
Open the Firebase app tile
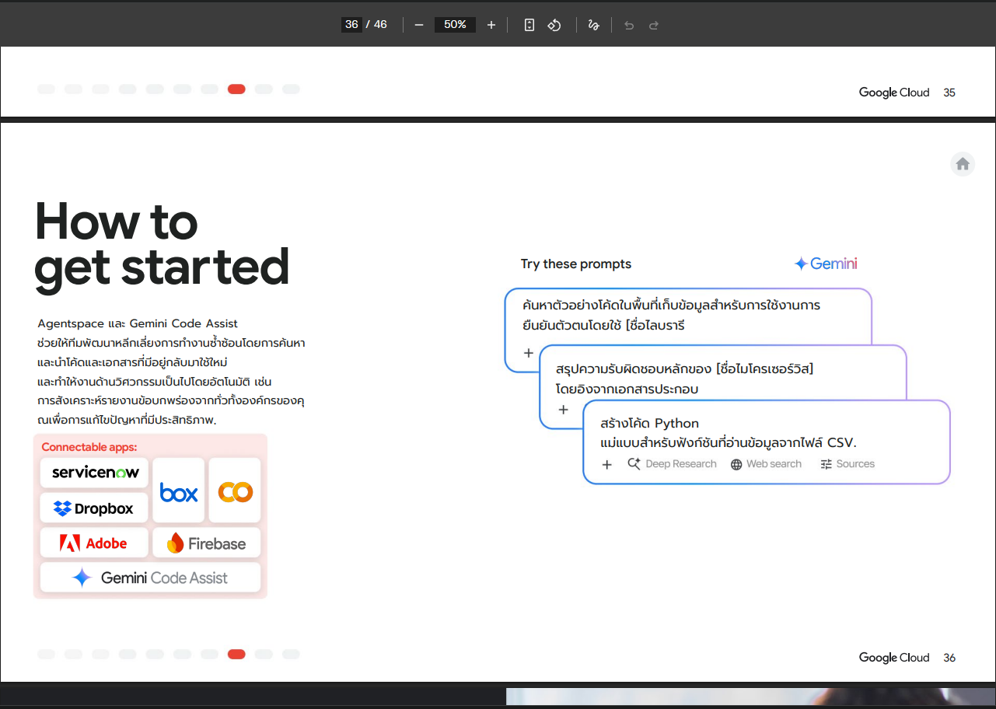click(207, 543)
